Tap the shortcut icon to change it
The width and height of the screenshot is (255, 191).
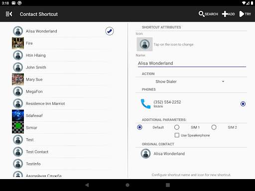coord(144,44)
